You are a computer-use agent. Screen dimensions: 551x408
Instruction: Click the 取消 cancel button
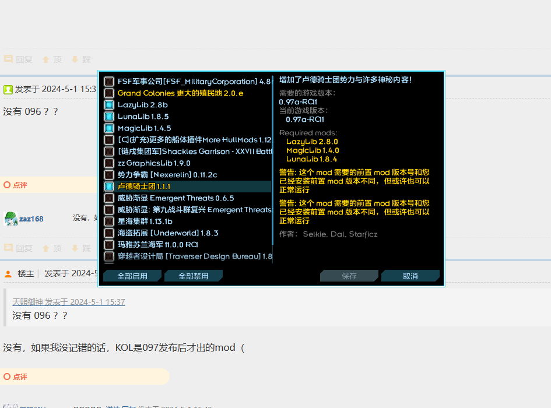pyautogui.click(x=410, y=277)
